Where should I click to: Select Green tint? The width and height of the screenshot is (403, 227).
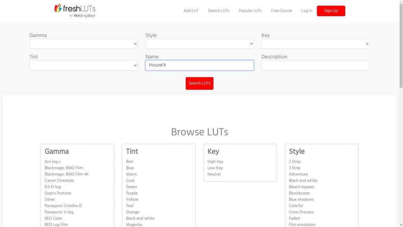pos(131,187)
